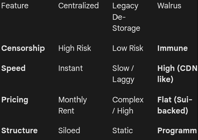Click the High Risk cell
Screen dimensions: 198x140
pyautogui.click(x=75, y=48)
